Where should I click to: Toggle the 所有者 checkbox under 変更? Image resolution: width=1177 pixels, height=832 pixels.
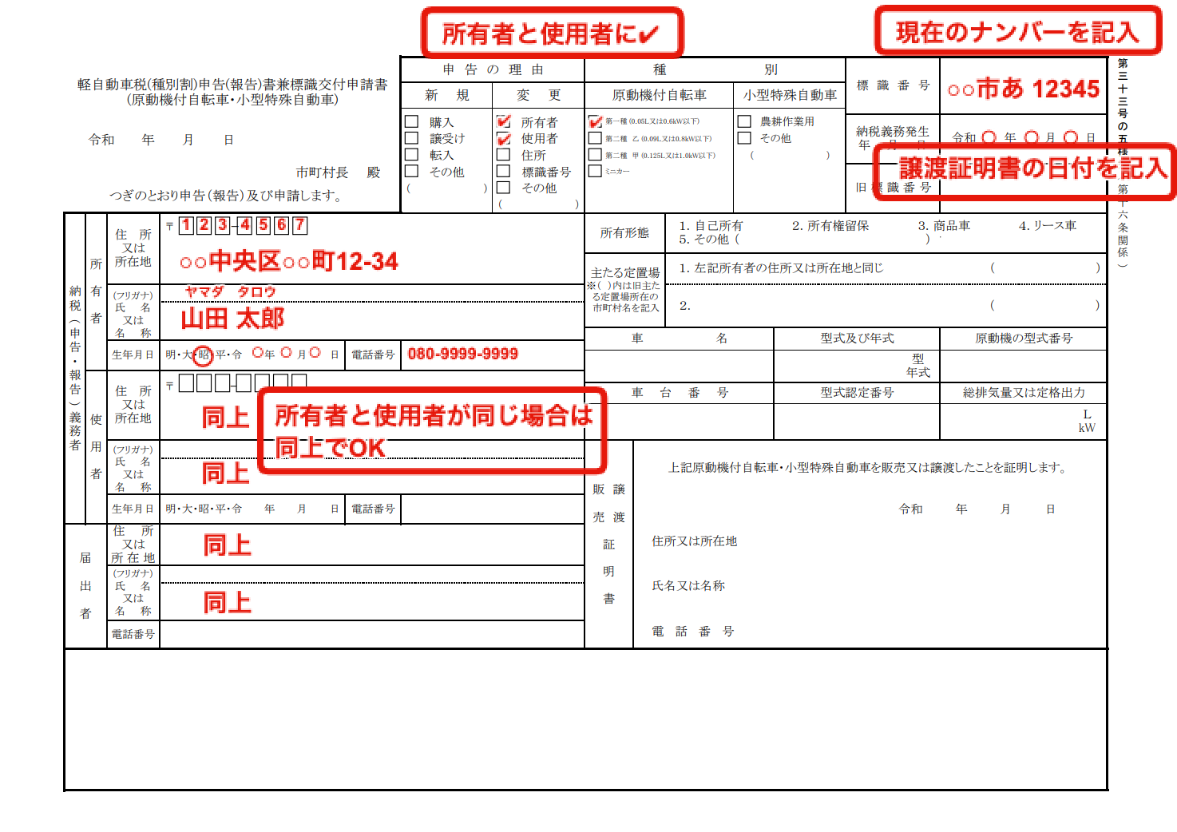point(504,121)
